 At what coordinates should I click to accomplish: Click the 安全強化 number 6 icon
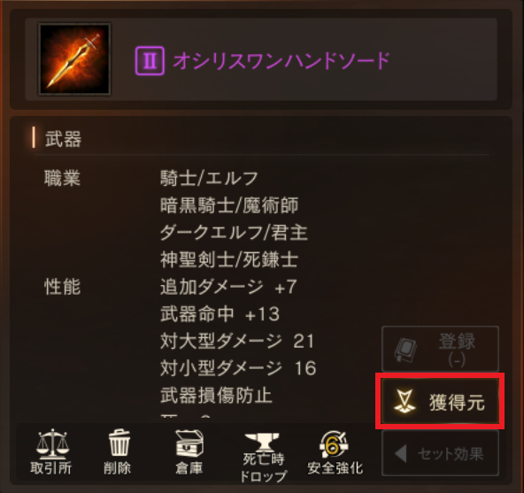coord(335,444)
